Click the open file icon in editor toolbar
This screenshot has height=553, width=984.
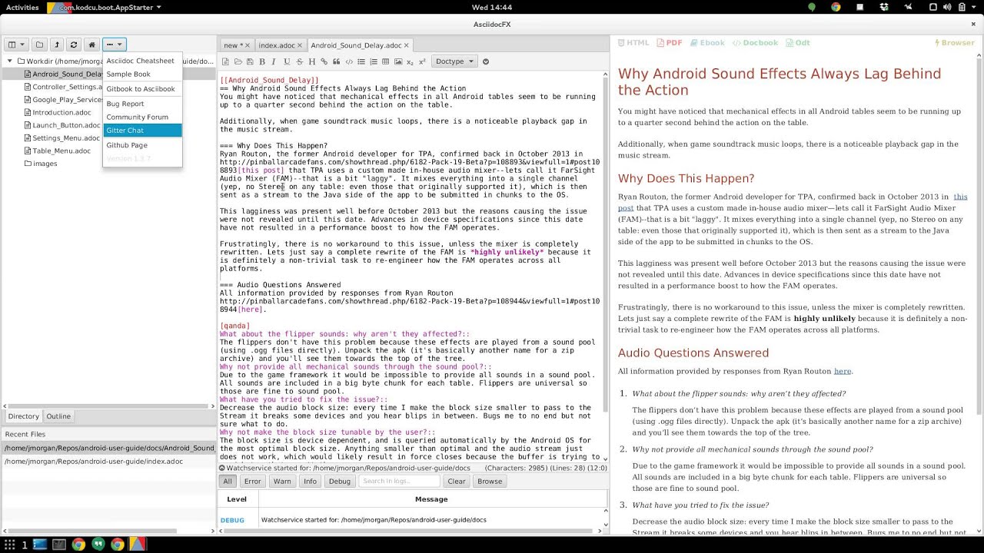[x=238, y=61]
